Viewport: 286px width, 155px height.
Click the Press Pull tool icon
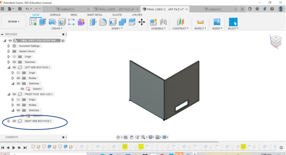(x=93, y=22)
